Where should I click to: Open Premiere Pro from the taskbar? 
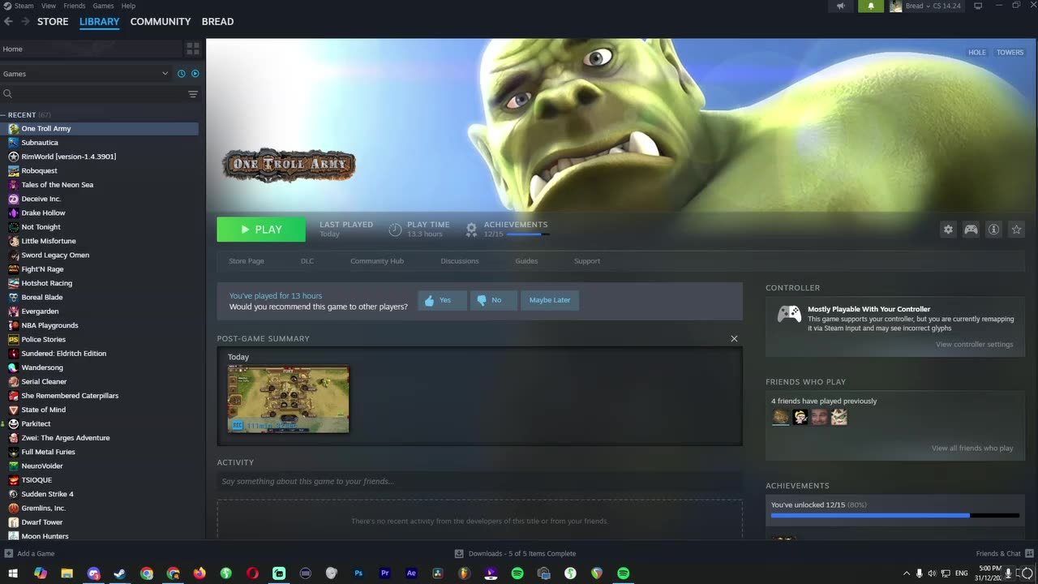coord(385,573)
